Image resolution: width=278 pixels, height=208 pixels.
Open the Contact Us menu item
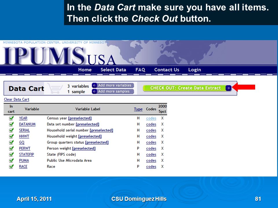167,70
